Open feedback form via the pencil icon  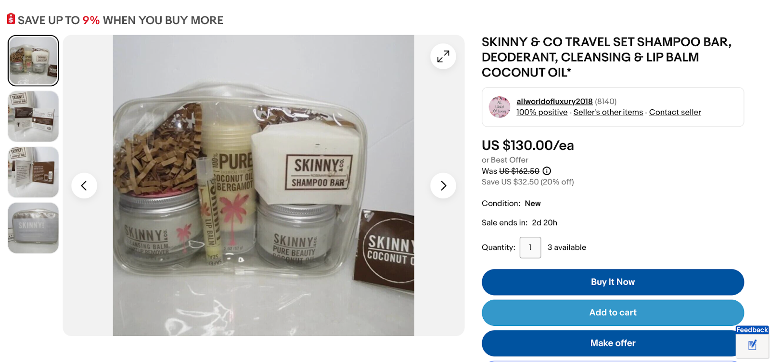[752, 345]
